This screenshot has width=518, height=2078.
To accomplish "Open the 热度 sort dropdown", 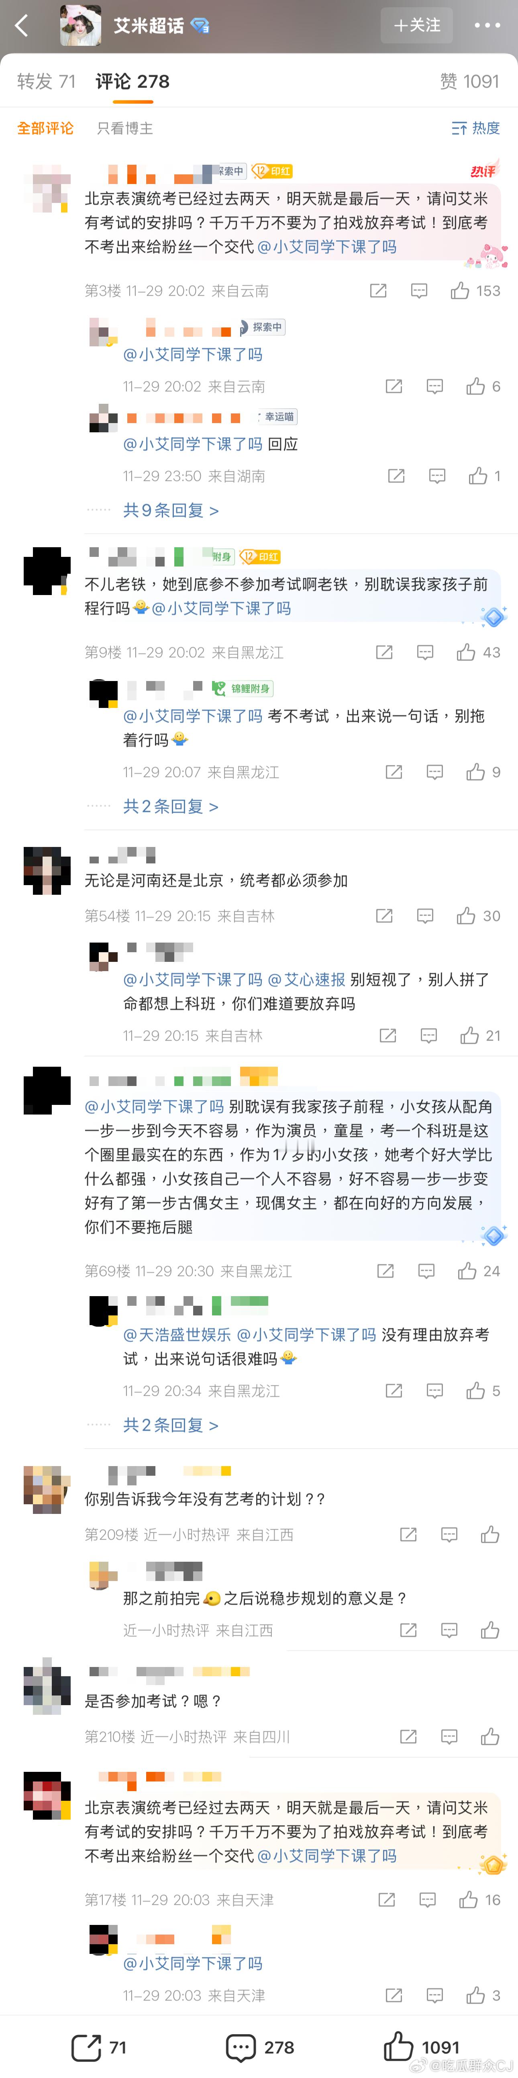I will click(x=476, y=128).
